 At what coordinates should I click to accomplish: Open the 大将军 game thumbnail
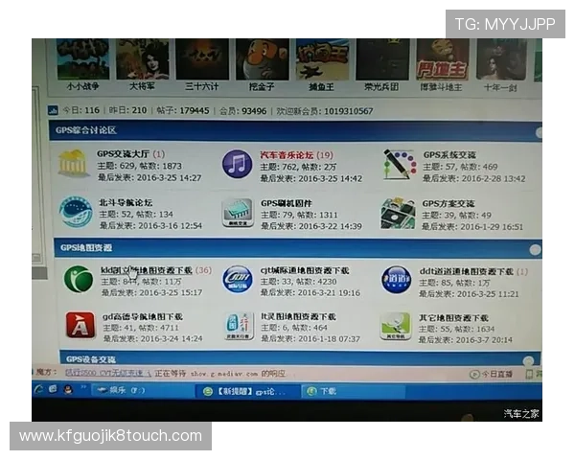pyautogui.click(x=143, y=59)
